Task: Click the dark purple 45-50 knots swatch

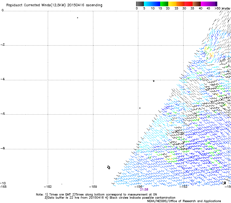Action: coord(213,4)
